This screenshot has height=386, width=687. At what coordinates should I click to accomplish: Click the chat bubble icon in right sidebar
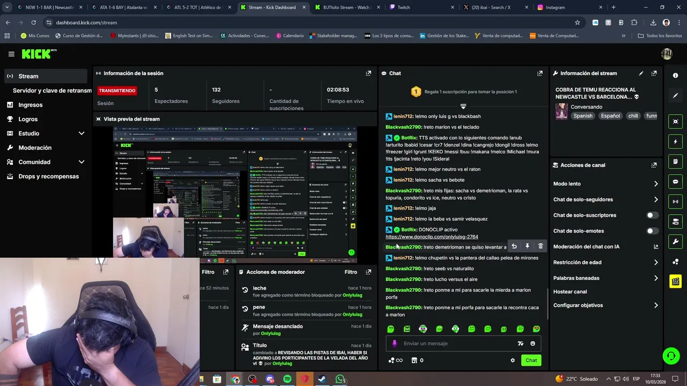(675, 182)
